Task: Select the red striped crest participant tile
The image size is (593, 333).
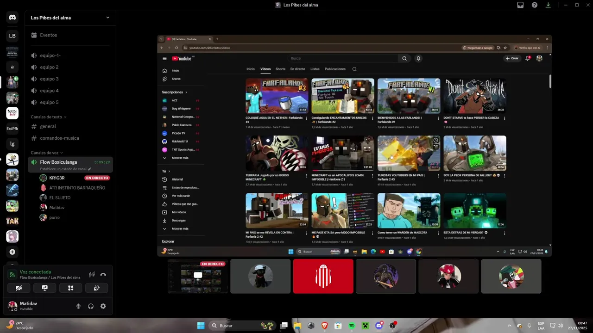Action: point(323,276)
